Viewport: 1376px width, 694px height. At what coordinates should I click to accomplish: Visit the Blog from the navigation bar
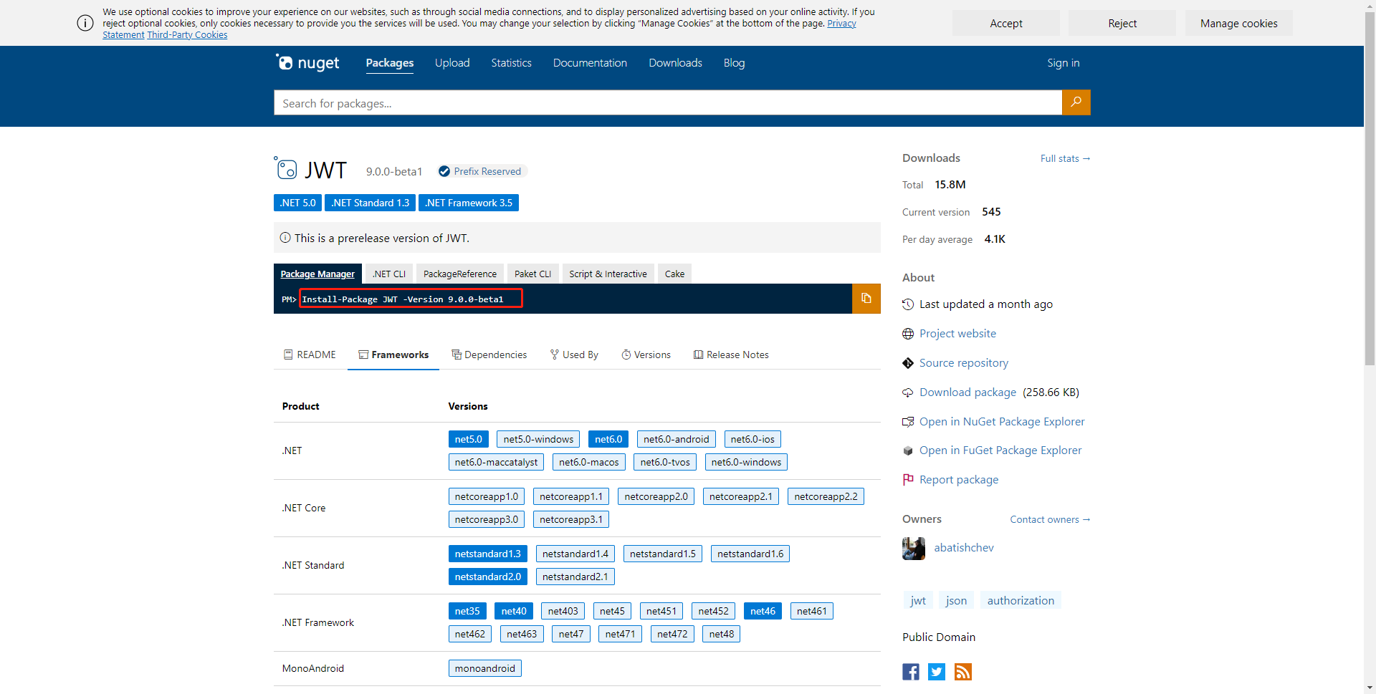[x=734, y=63]
